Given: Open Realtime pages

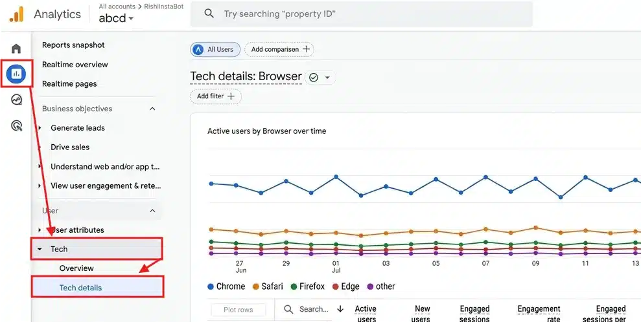Looking at the screenshot, I should point(69,84).
